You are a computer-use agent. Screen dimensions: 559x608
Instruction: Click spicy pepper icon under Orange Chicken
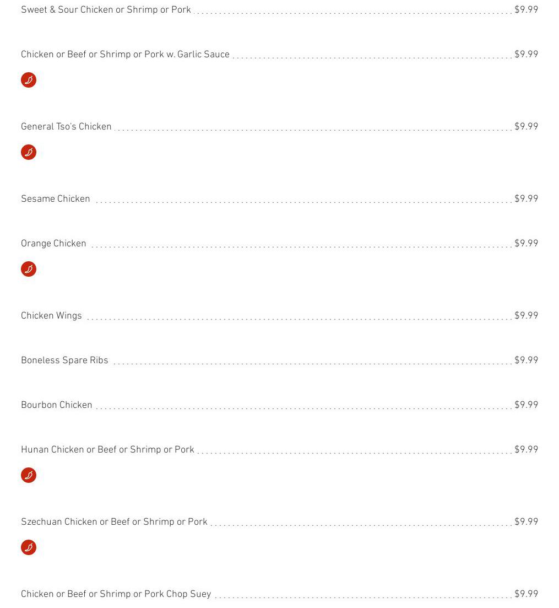(29, 269)
